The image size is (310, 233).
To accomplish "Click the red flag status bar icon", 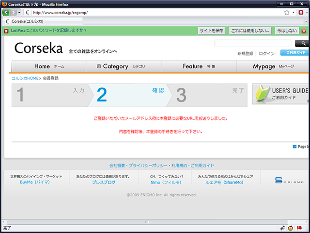I will pos(299,228).
